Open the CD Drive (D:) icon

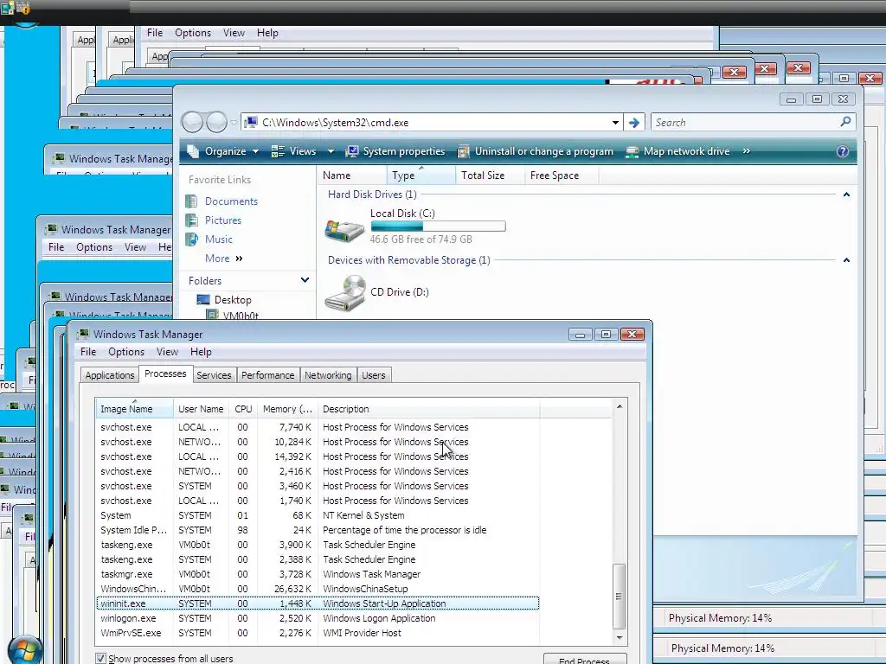click(344, 292)
